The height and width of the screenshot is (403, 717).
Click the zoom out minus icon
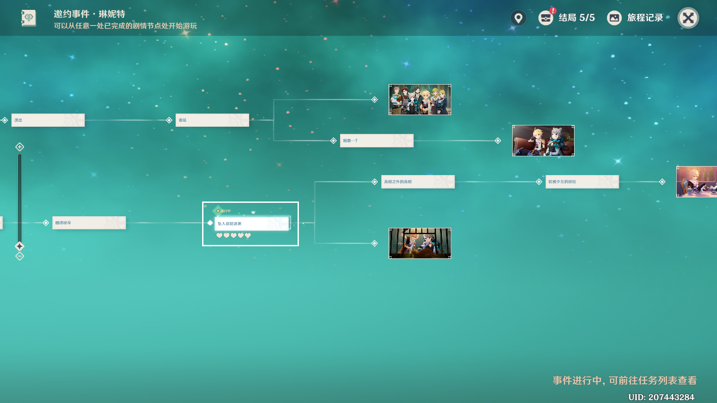[x=20, y=256]
